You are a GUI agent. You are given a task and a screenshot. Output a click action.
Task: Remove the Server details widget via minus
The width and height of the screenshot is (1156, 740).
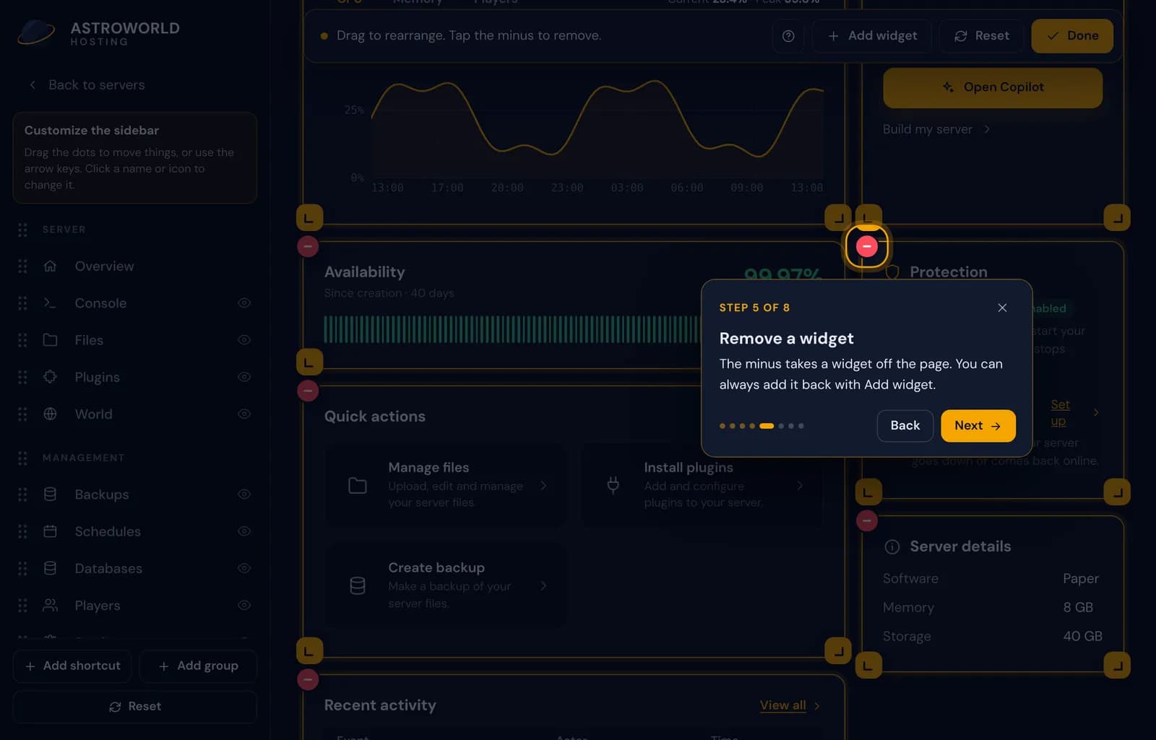[x=867, y=521]
